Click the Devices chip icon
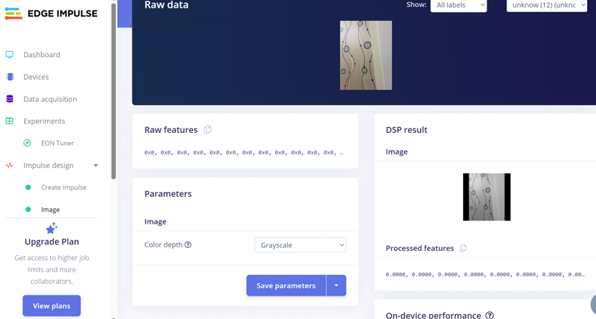Image resolution: width=596 pixels, height=319 pixels. pyautogui.click(x=10, y=77)
